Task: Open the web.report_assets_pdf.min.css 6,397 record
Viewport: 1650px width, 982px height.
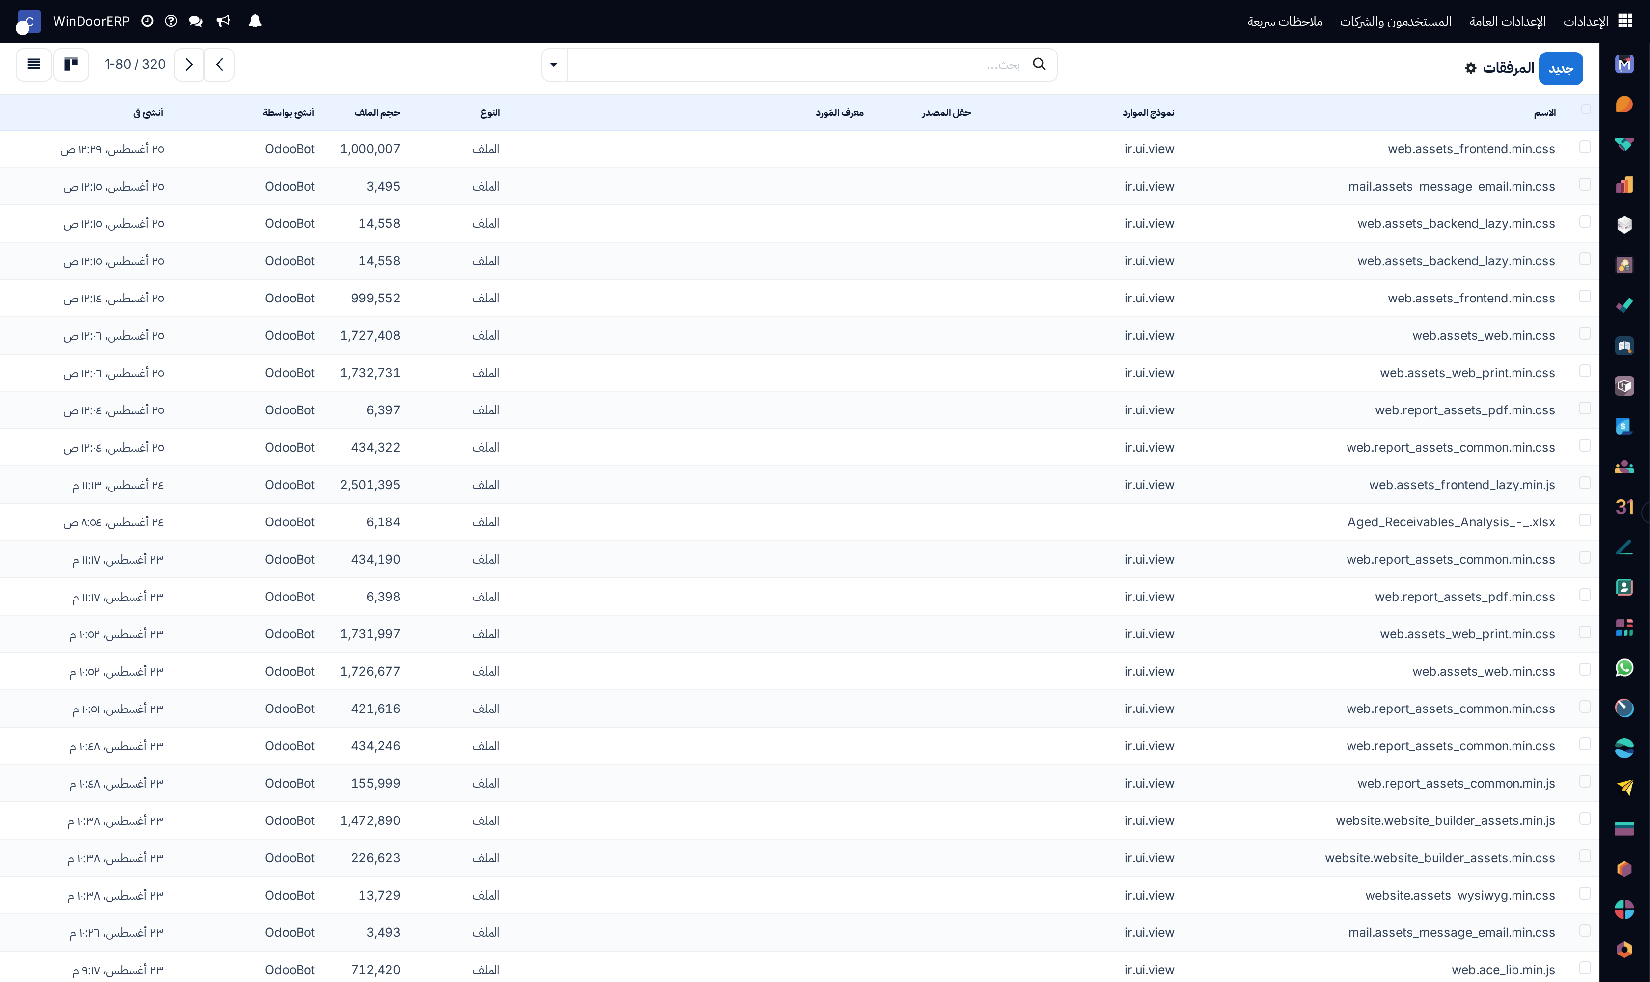Action: pos(1465,410)
